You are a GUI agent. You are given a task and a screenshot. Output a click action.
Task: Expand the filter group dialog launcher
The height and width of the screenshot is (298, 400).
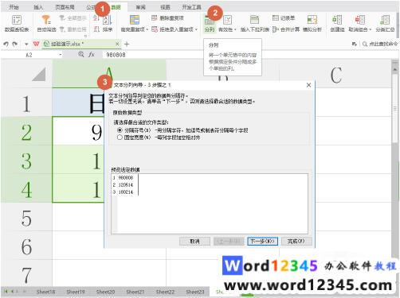[x=85, y=36]
